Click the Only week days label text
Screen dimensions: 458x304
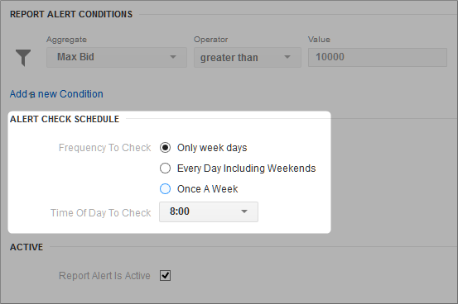212,148
